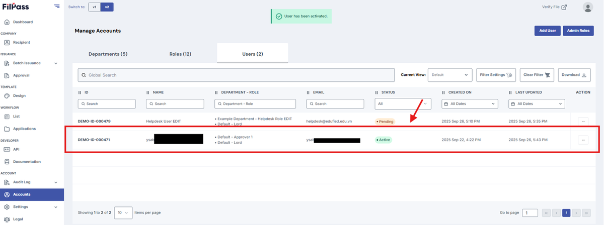Click the '2025 Sep 26, 5:43 PM' cell

[528, 140]
